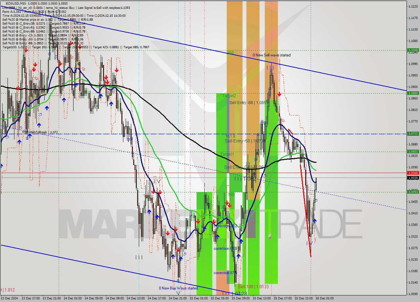The width and height of the screenshot is (420, 302).
Task: Click the red 1.0568 price tag
Action: 413,173
